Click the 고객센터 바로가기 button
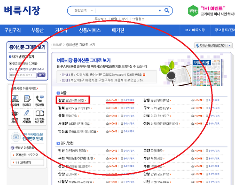 27,155
